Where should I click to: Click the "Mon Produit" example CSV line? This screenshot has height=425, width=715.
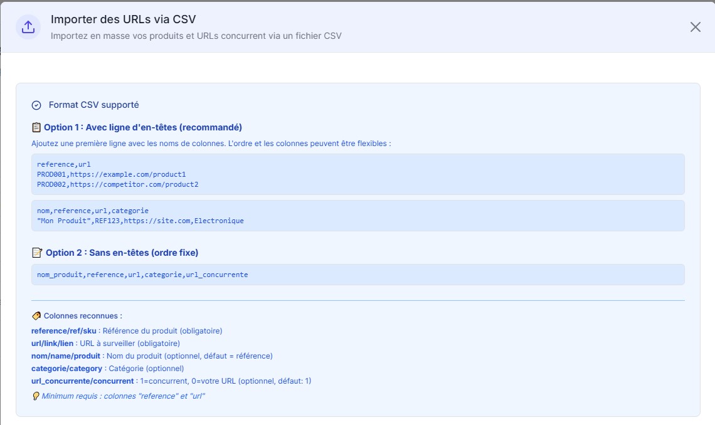tap(140, 221)
